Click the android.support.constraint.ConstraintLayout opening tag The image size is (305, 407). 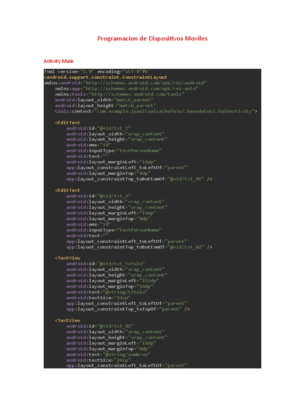tap(106, 77)
